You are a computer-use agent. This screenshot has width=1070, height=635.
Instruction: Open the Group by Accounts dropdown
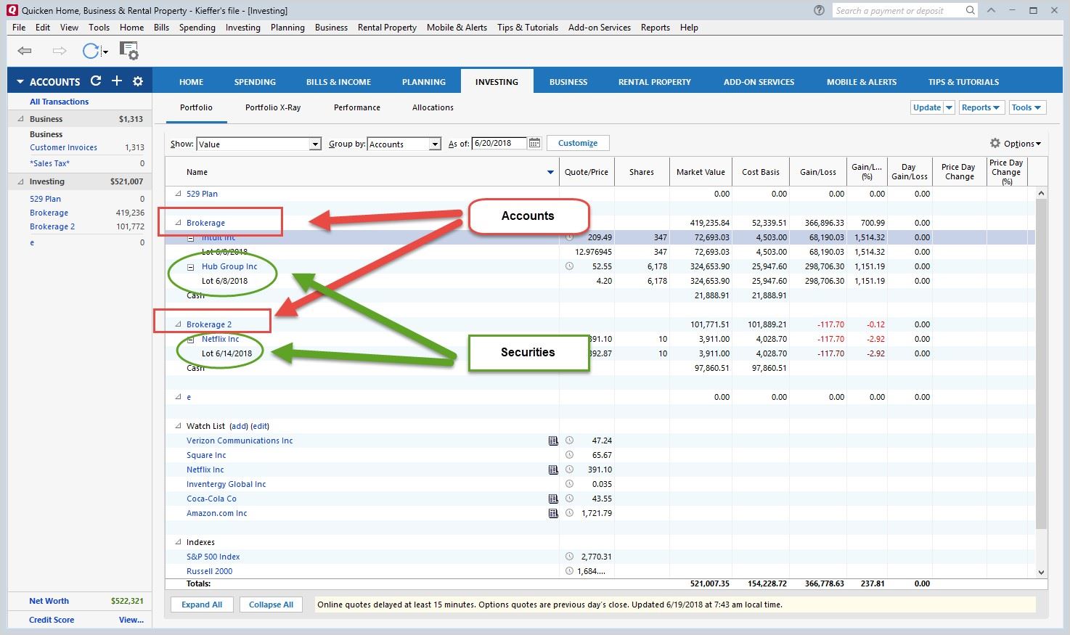(435, 144)
